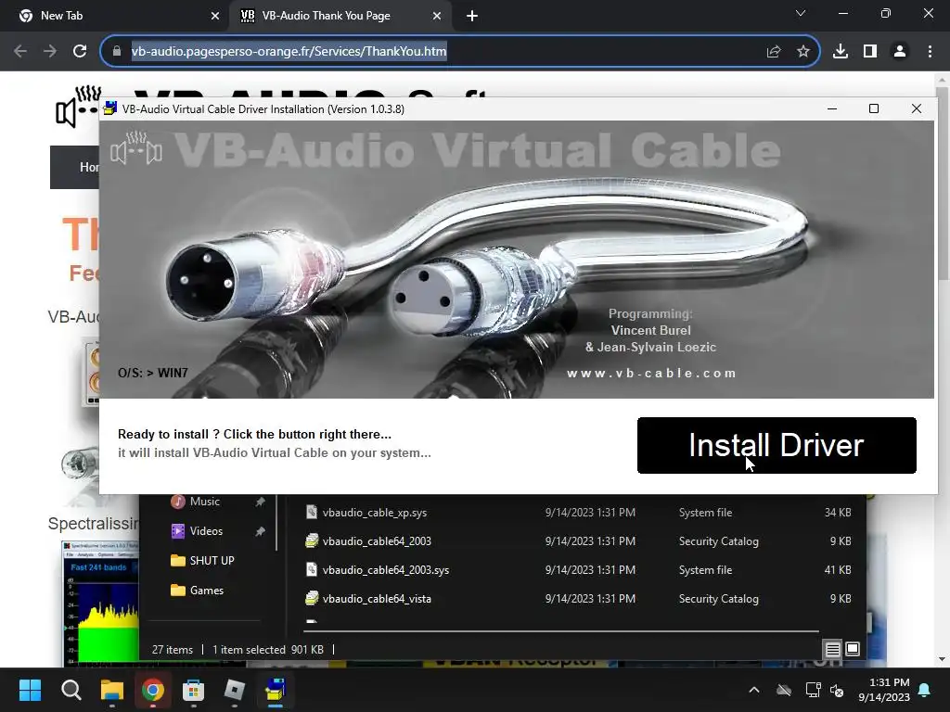Viewport: 950px width, 712px height.
Task: Reload the Chrome page
Action: pyautogui.click(x=80, y=52)
